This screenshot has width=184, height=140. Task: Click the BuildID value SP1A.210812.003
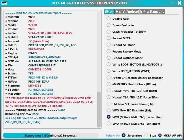pos(40,37)
